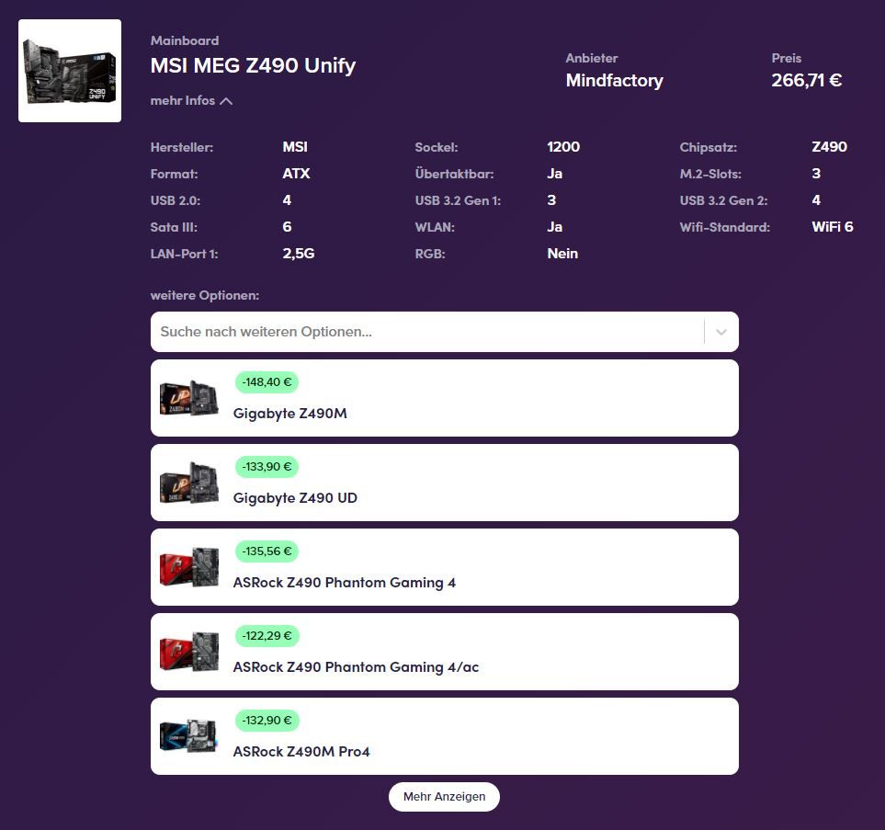Click the 'Anbieter' label

592,58
